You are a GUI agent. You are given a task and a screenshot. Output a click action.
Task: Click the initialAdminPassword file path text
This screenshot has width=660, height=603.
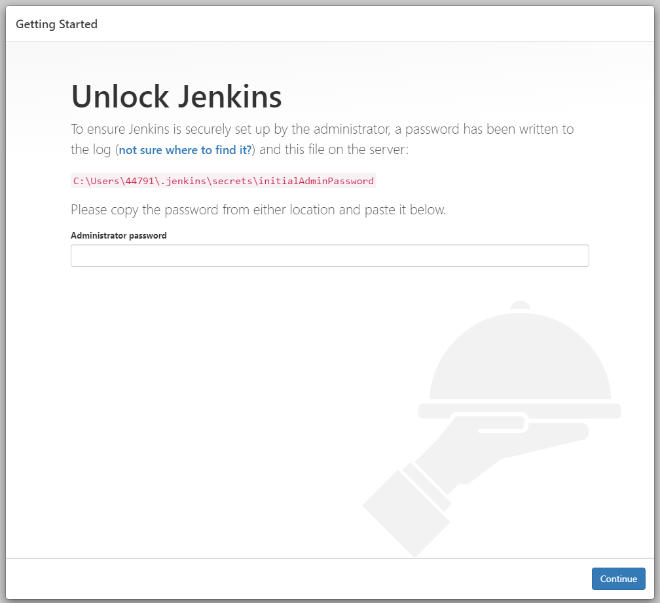pyautogui.click(x=223, y=181)
